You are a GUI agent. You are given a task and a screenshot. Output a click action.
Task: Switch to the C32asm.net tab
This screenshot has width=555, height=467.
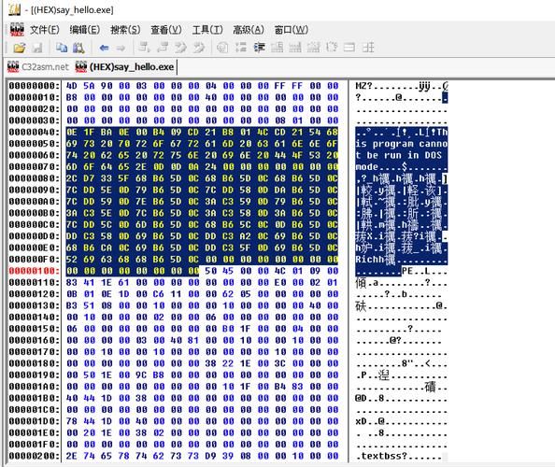(38, 66)
